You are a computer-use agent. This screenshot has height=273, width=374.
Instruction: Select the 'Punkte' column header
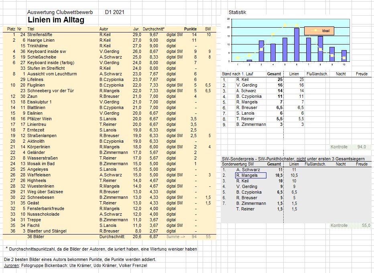(x=190, y=29)
